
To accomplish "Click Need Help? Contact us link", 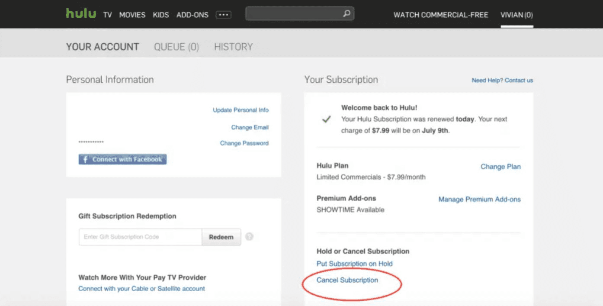I will point(502,80).
